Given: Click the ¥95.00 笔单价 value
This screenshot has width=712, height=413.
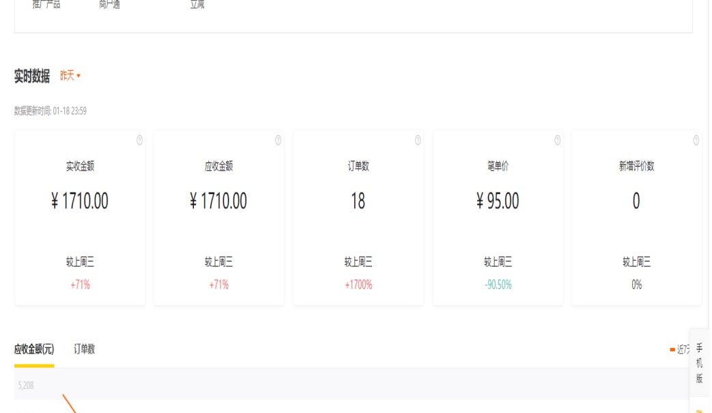Looking at the screenshot, I should 498,201.
